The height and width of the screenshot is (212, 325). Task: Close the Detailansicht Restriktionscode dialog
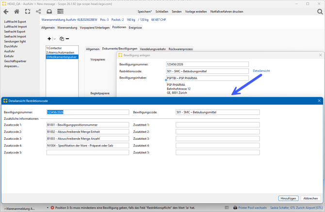coord(319,101)
